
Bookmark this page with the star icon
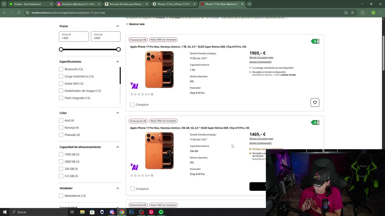click(x=353, y=13)
